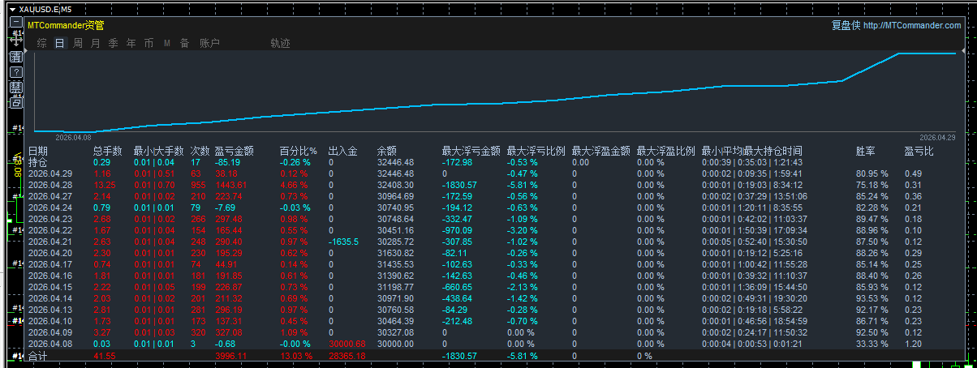Click small triangle marker left of chart
Screen dimensions: 977x368
(25, 51)
